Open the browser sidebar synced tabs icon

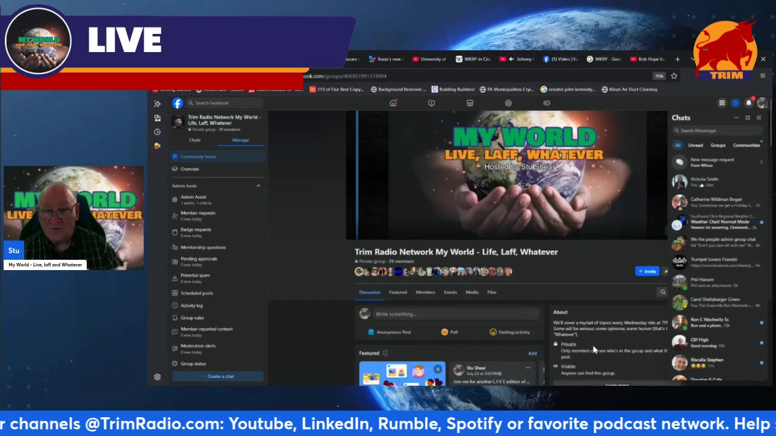[x=157, y=117]
